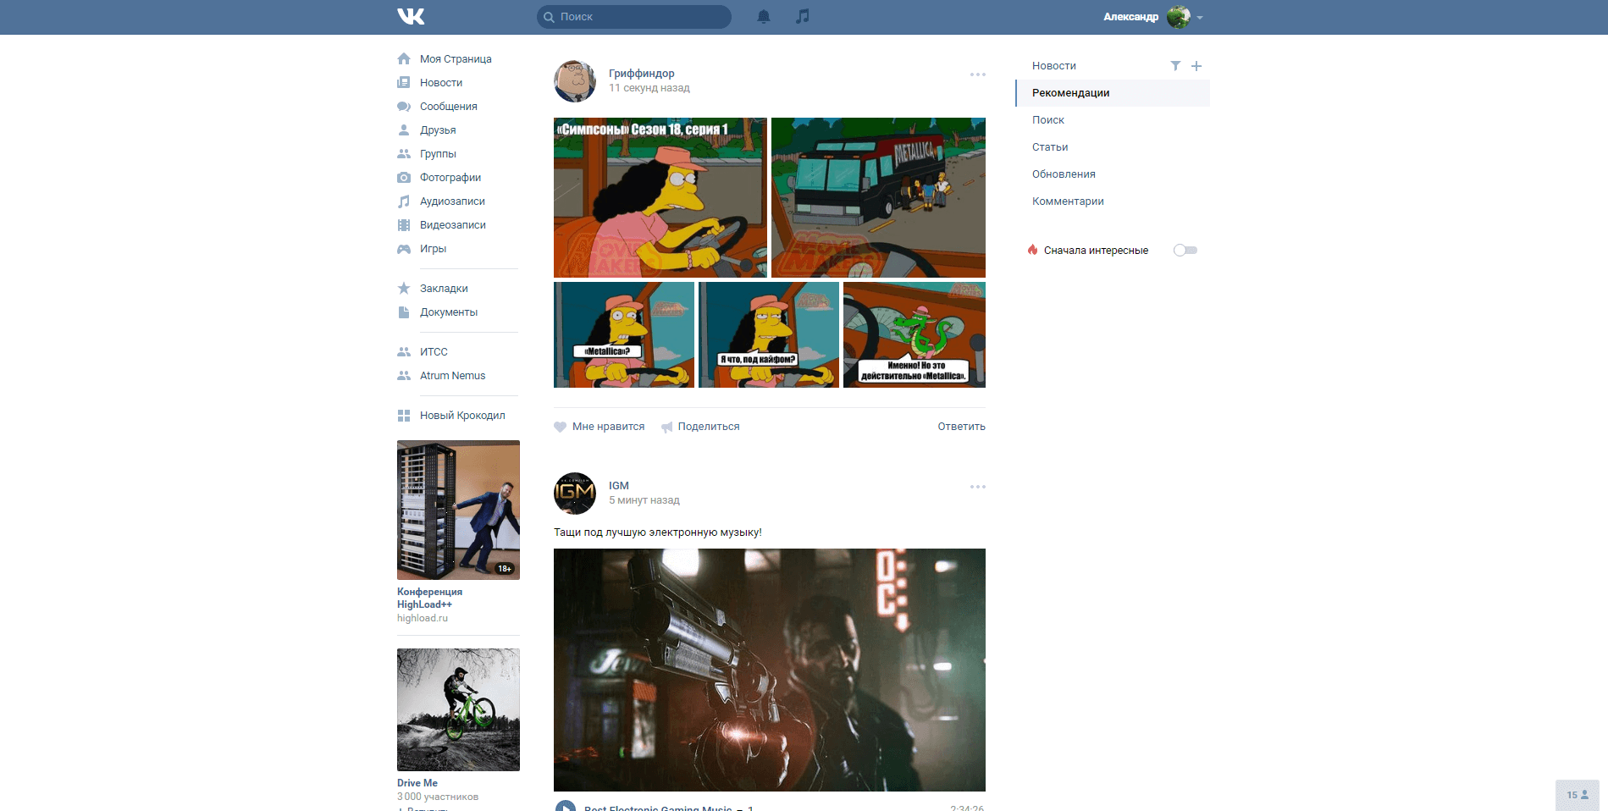The image size is (1608, 811).
Task: Open Сообщения in left menu
Action: coord(449,107)
